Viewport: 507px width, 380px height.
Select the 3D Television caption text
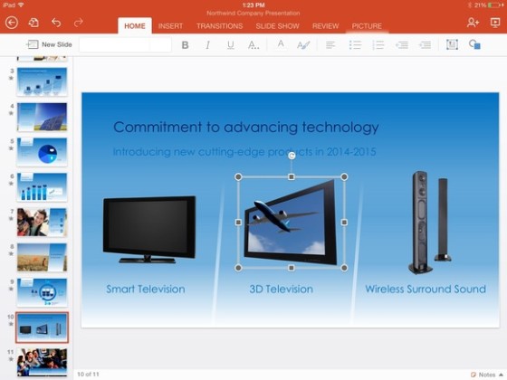point(282,289)
